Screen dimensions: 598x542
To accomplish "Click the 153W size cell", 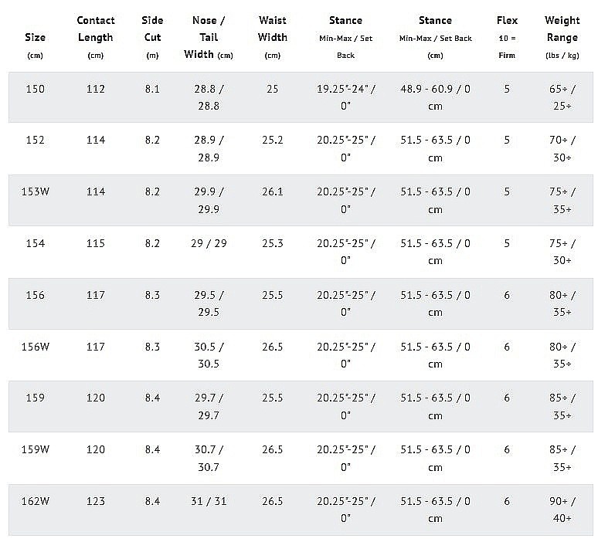I will click(35, 192).
